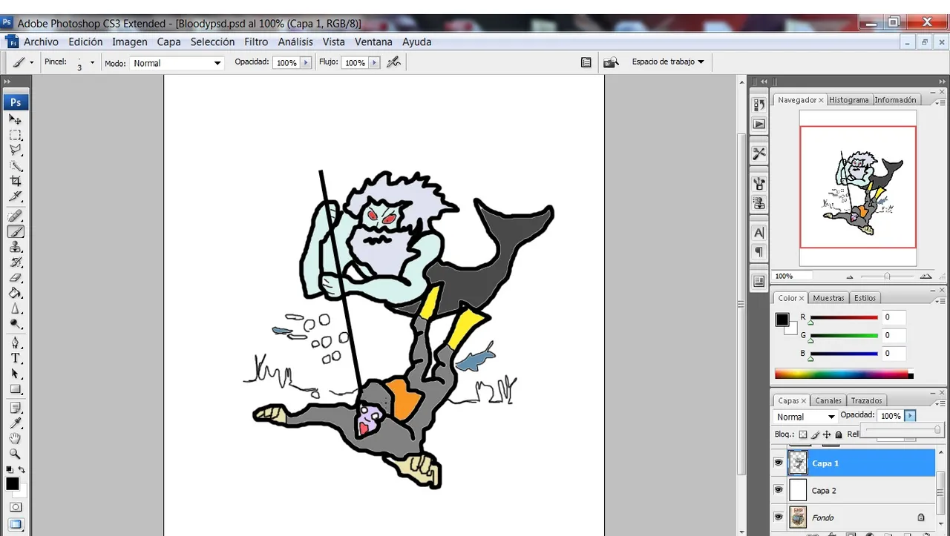
Task: Open the Flujo slider arrow
Action: (374, 63)
